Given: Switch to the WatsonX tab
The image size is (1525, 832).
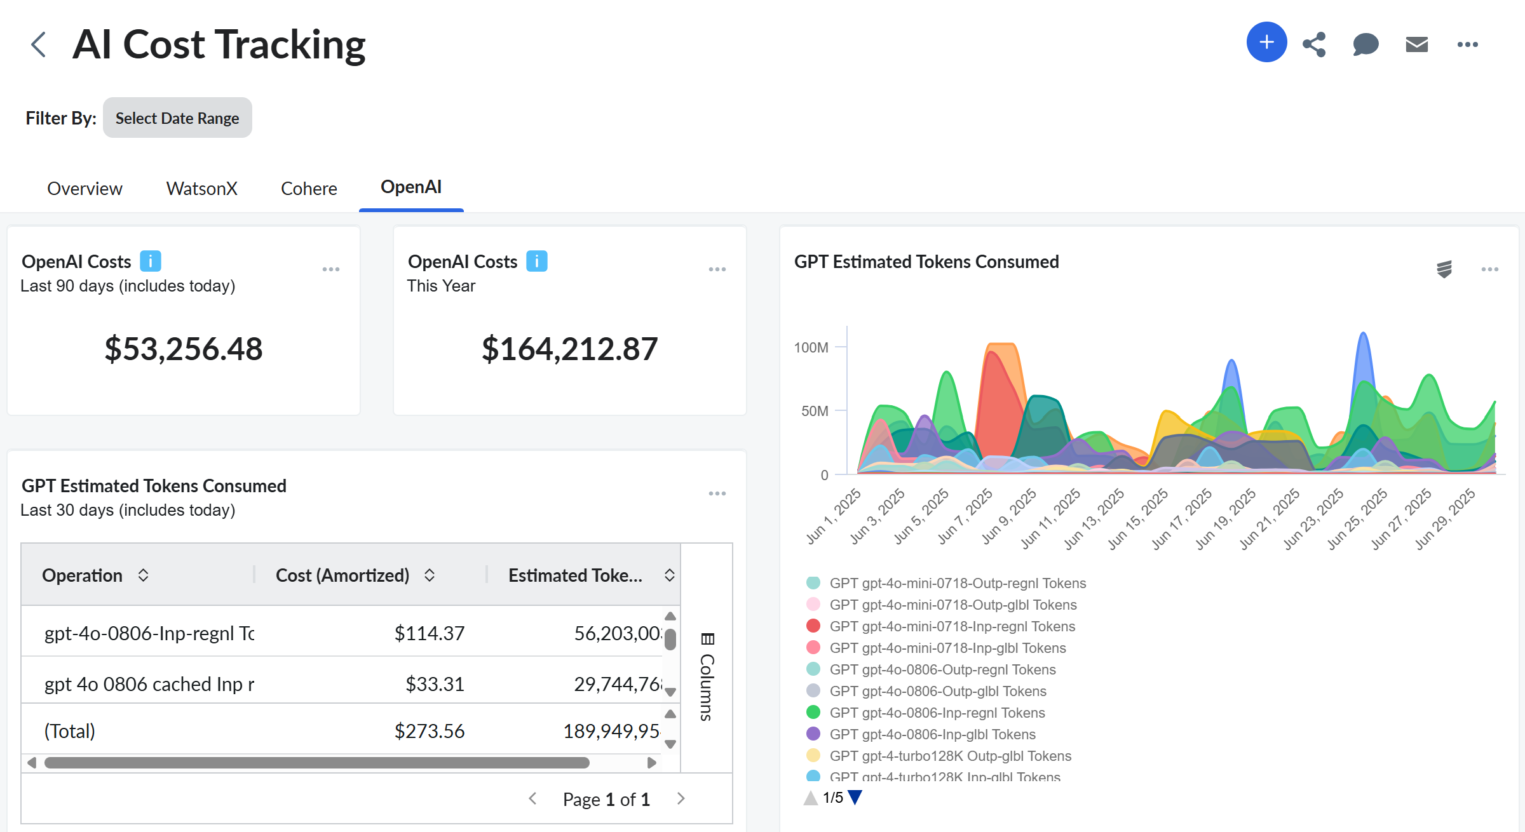Looking at the screenshot, I should click(201, 189).
